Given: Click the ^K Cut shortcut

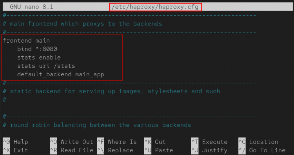Looking at the screenshot, I should (x=155, y=142).
